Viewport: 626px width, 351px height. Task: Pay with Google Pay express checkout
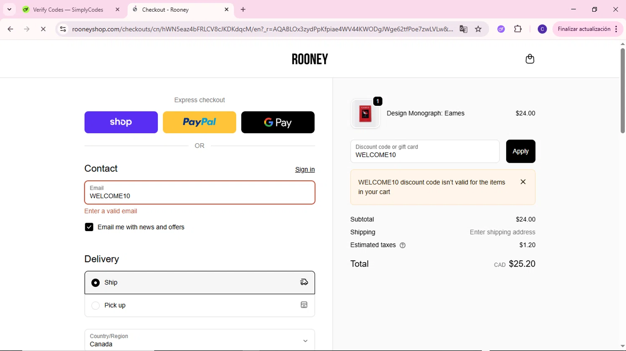(278, 122)
